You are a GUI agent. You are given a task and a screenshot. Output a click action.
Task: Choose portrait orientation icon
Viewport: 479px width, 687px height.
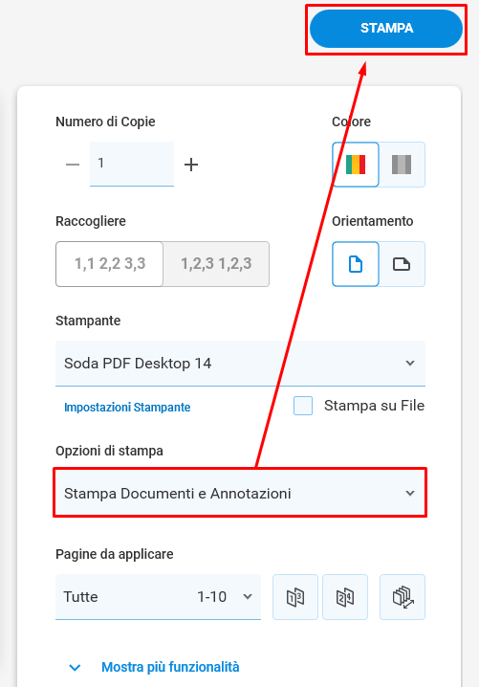click(x=355, y=264)
